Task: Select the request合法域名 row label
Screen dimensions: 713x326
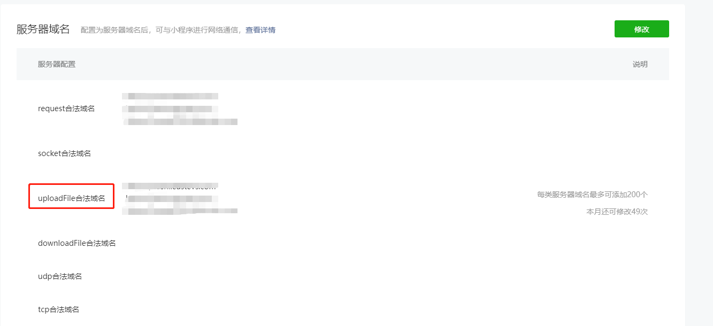Action: tap(66, 108)
